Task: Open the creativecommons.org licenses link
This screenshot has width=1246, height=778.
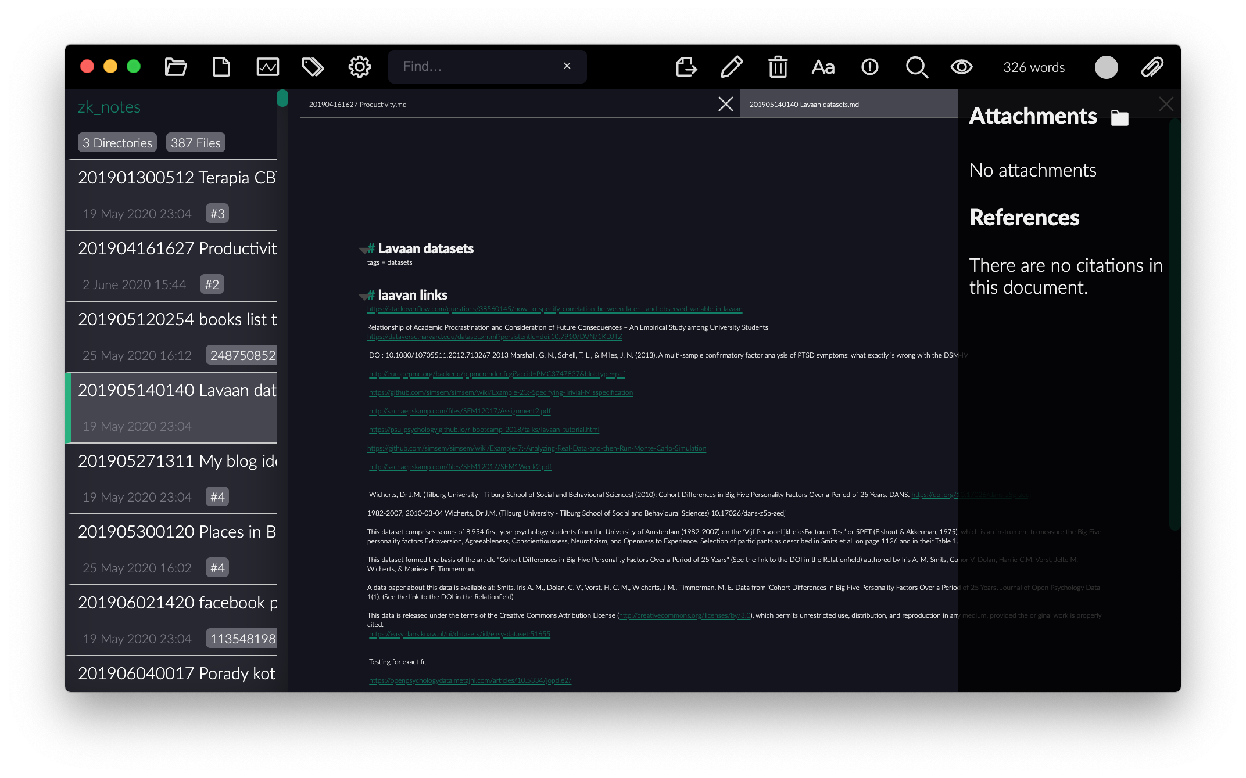Action: pyautogui.click(x=685, y=615)
